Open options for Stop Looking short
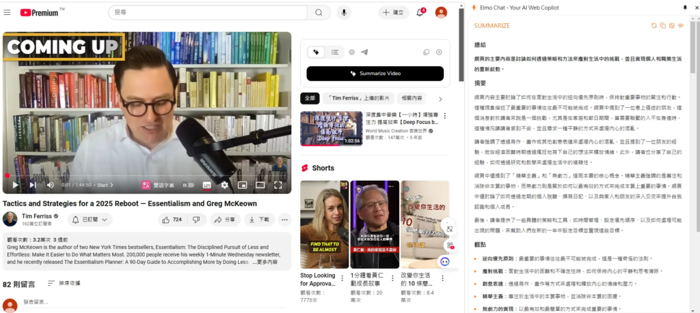 [x=342, y=278]
